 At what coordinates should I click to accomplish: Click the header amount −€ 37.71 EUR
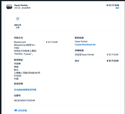point(112,5)
